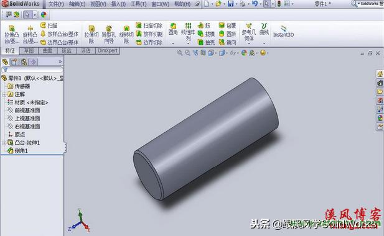Open the ConfigurationManager tab icon

click(24, 62)
